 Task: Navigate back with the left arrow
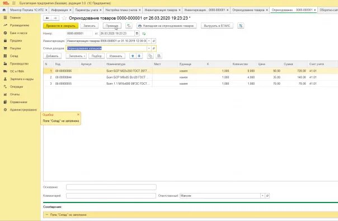click(48, 18)
